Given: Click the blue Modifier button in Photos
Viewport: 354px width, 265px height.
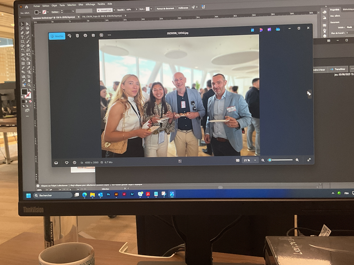Looking at the screenshot, I should pos(57,36).
